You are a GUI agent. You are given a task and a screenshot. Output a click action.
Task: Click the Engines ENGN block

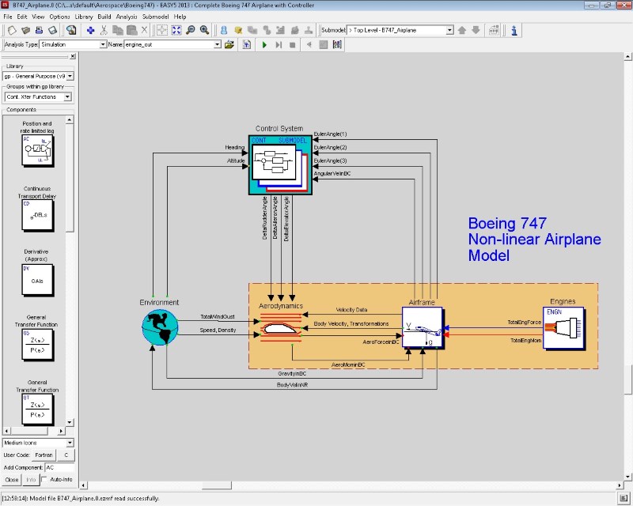pyautogui.click(x=563, y=327)
